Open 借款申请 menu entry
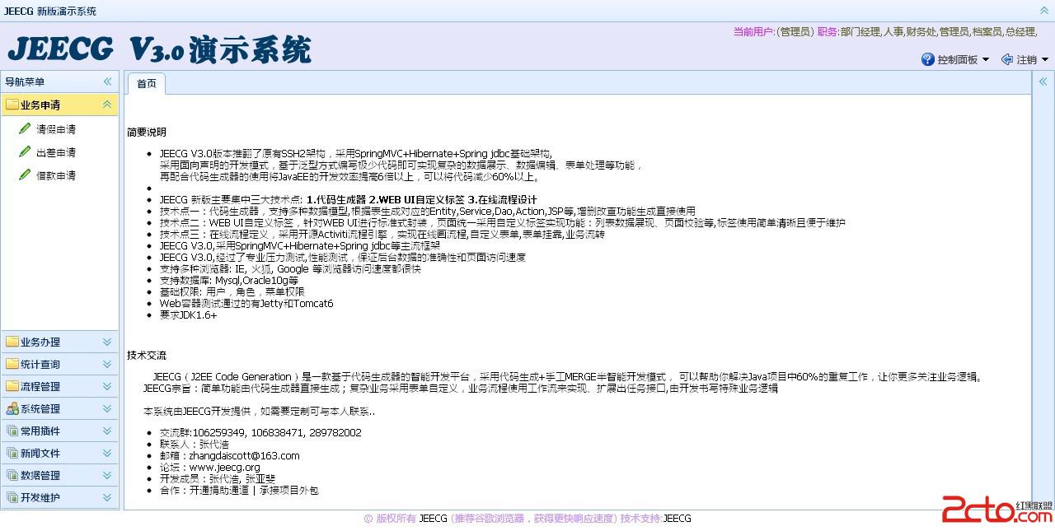1055x531 pixels. 56,175
